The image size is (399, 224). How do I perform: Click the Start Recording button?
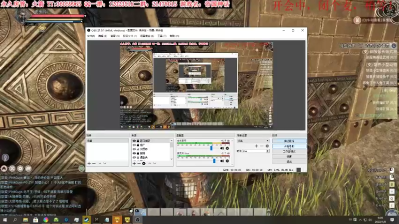[x=289, y=146]
